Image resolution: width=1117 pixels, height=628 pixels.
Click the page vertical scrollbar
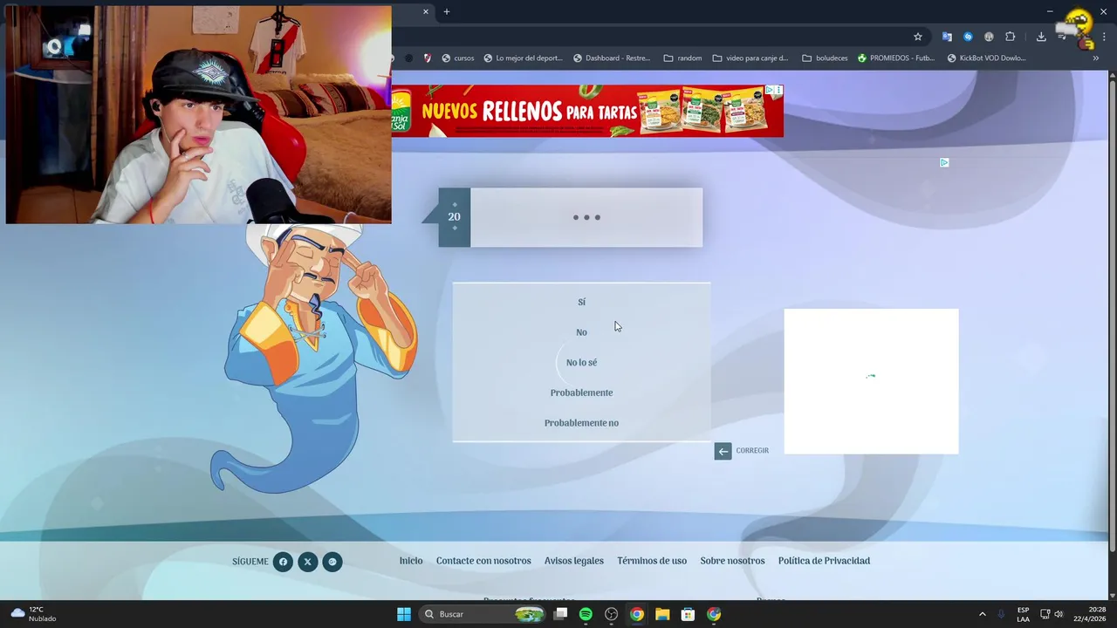click(1112, 314)
